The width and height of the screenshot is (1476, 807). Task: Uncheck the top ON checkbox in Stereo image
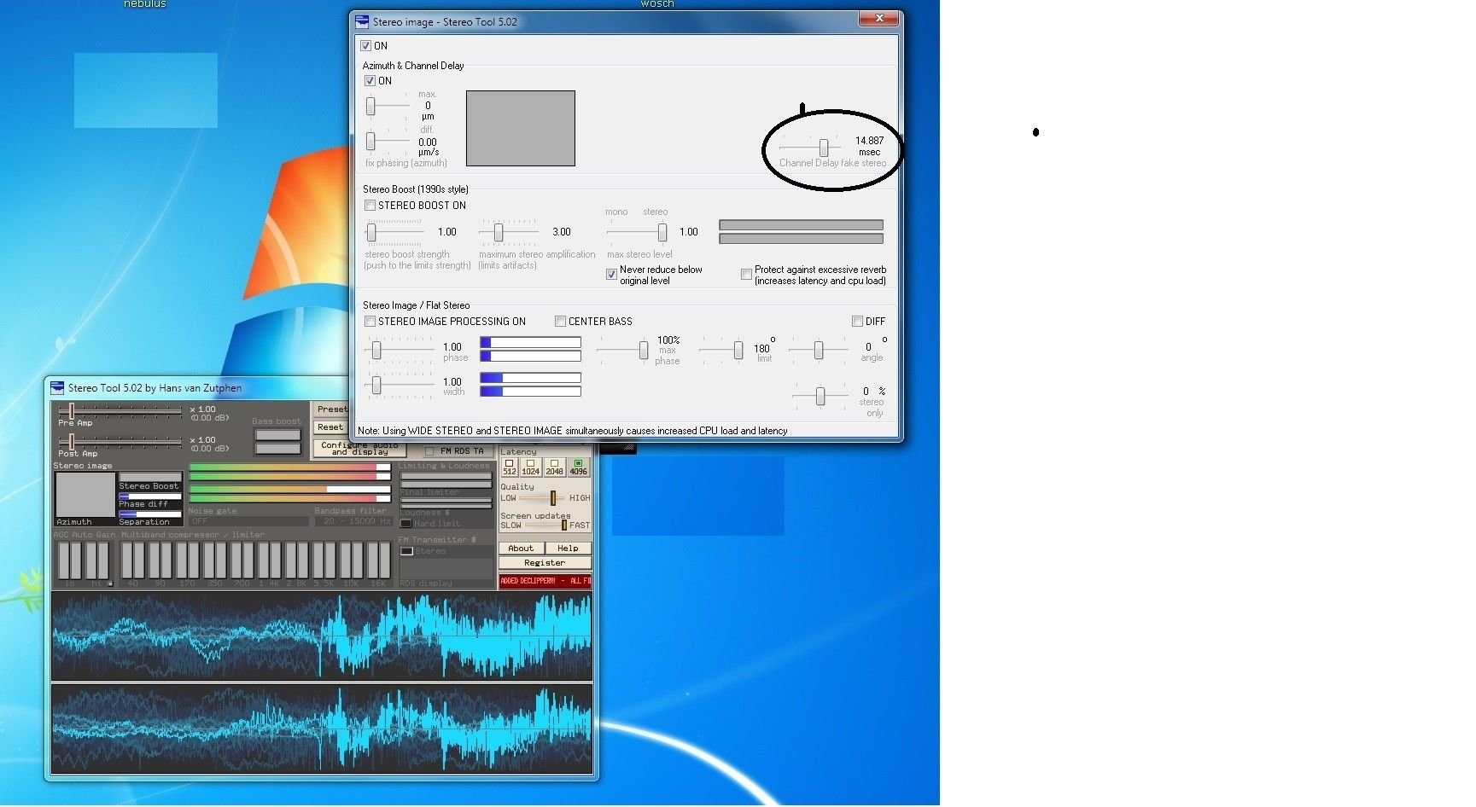tap(365, 46)
